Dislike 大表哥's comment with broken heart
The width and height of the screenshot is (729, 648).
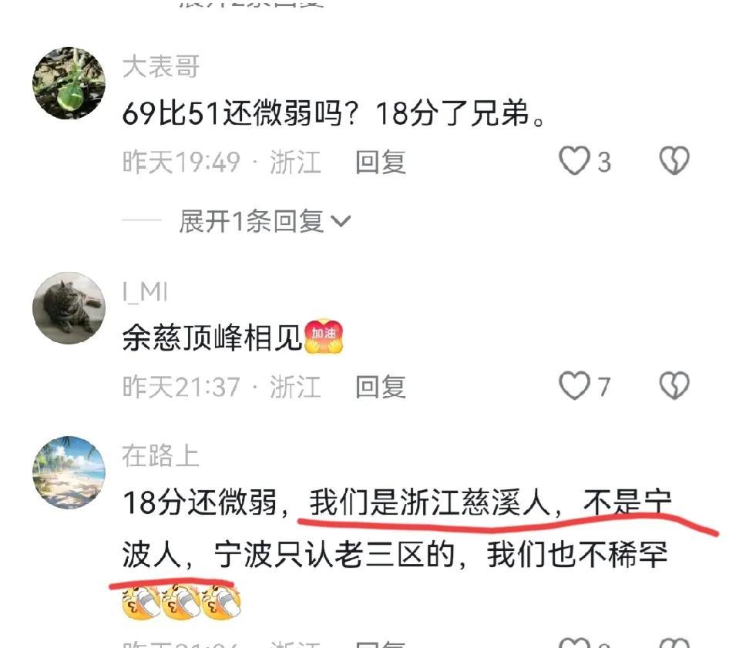coord(674,161)
